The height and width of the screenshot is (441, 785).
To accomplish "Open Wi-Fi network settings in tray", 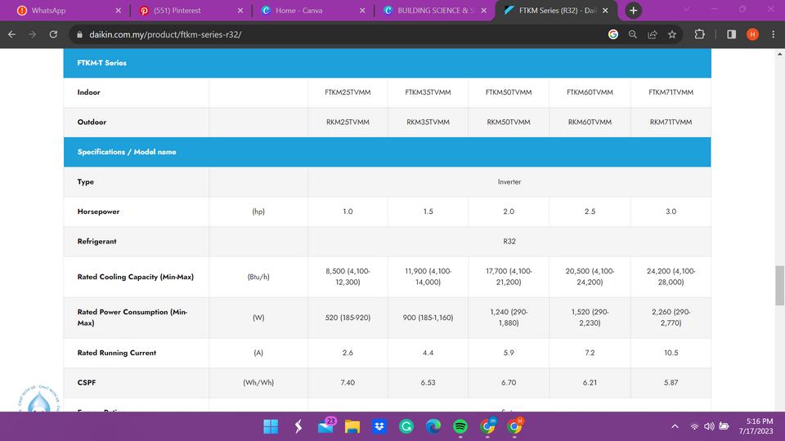I will pyautogui.click(x=694, y=426).
